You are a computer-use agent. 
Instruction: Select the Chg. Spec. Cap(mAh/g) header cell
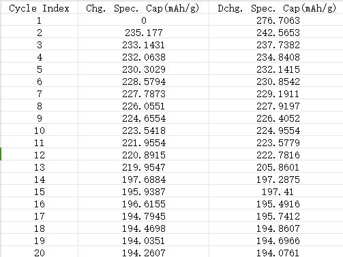(x=143, y=8)
